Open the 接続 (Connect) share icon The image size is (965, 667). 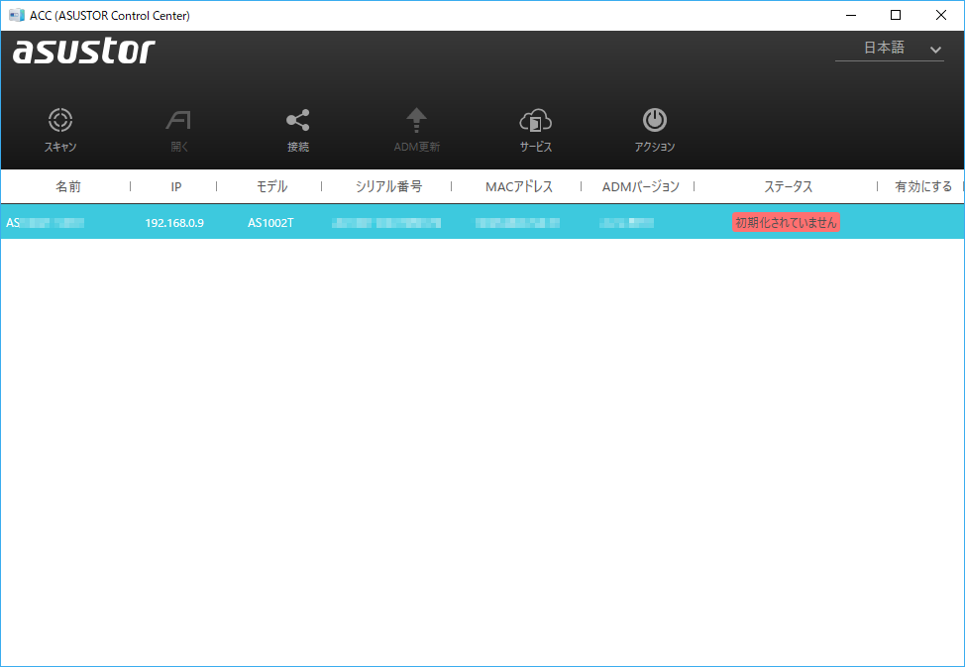pyautogui.click(x=298, y=120)
